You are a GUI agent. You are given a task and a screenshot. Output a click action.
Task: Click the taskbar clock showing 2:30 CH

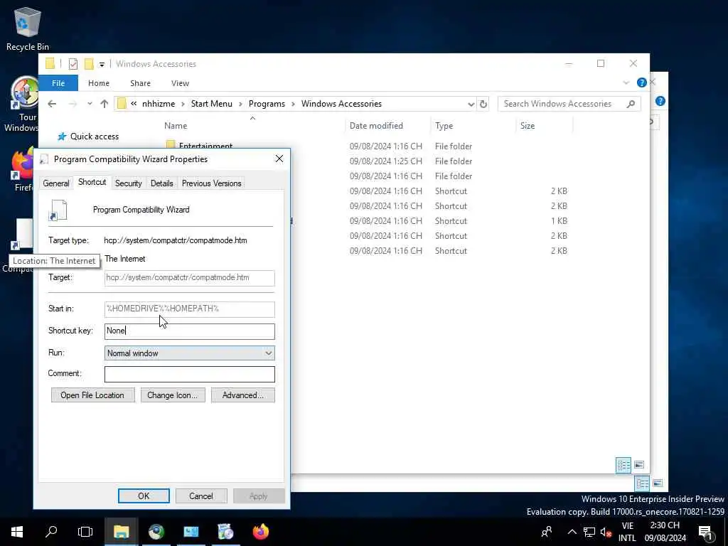[x=665, y=532]
